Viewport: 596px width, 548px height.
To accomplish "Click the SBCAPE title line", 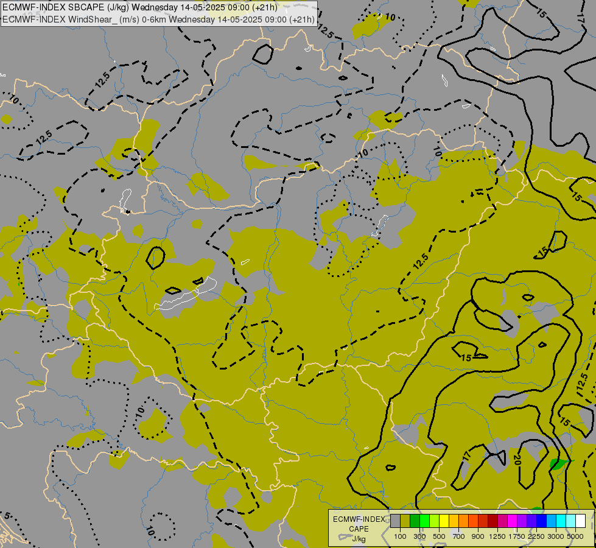I will tap(140, 7).
